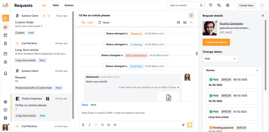Switch to Table view
The width and height of the screenshot is (269, 132).
pyautogui.click(x=56, y=5)
